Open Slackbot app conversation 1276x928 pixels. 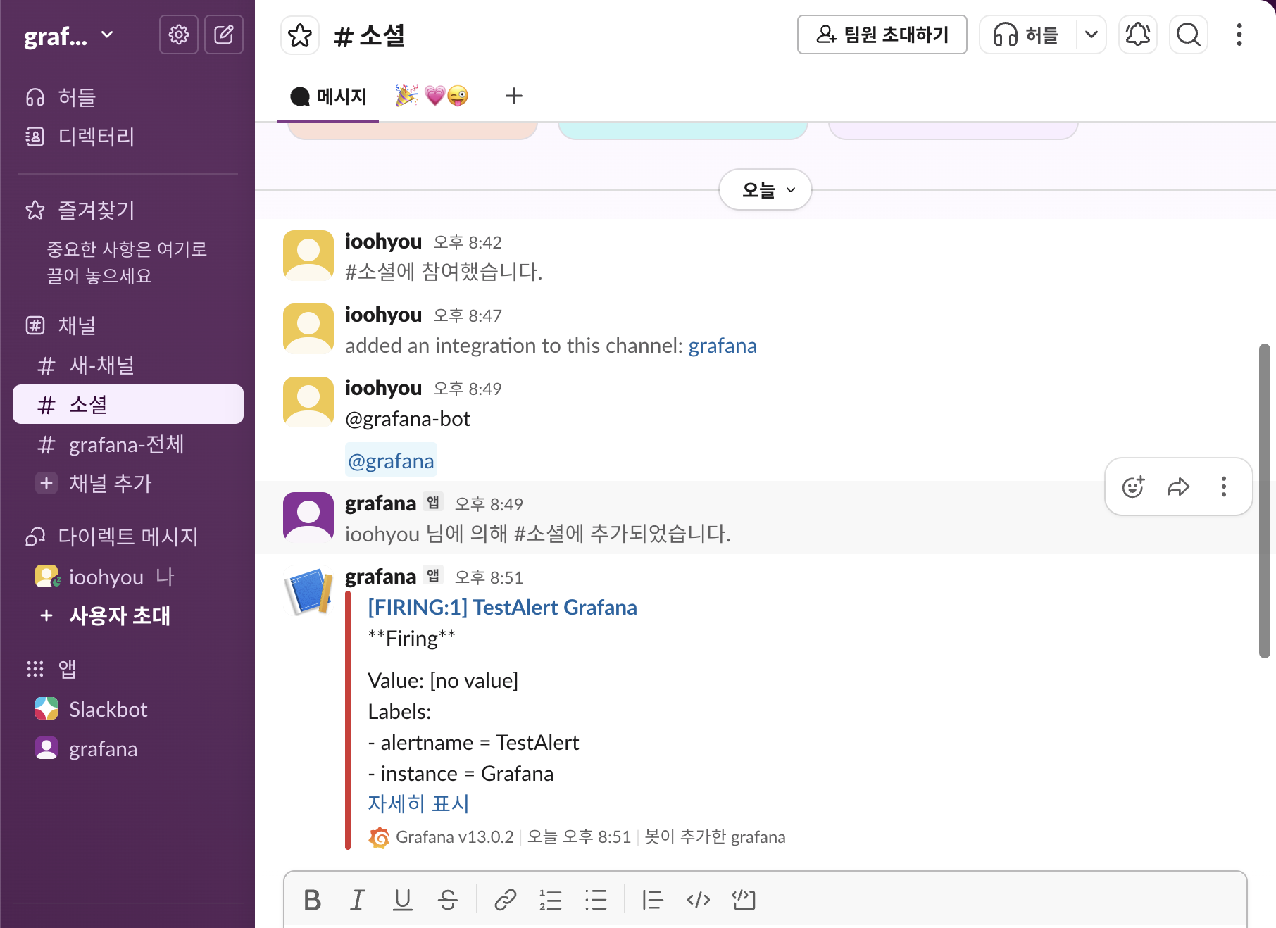pyautogui.click(x=127, y=709)
